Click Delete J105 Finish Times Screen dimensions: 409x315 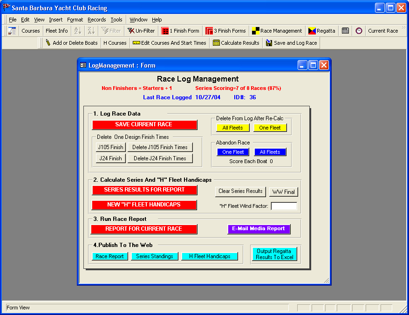click(160, 147)
